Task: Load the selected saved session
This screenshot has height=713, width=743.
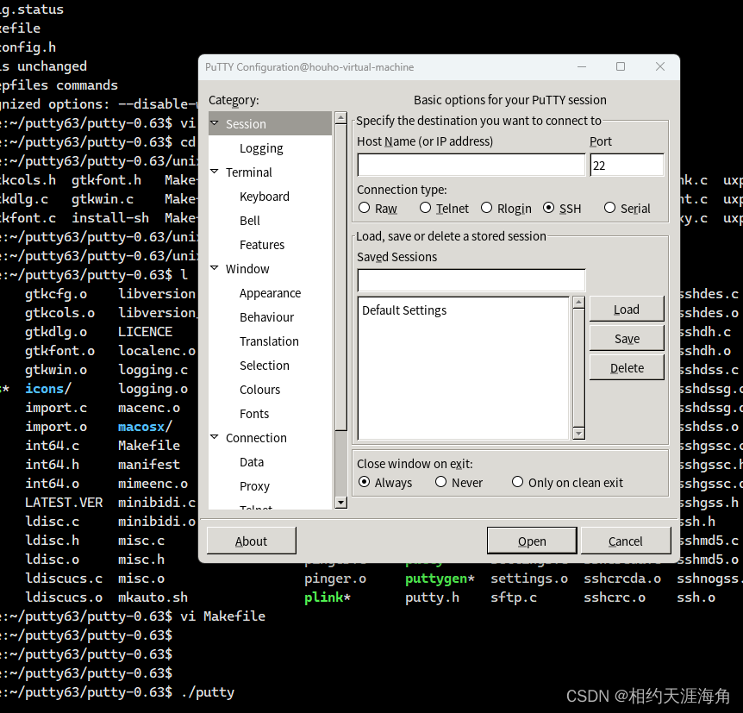Action: coord(627,310)
